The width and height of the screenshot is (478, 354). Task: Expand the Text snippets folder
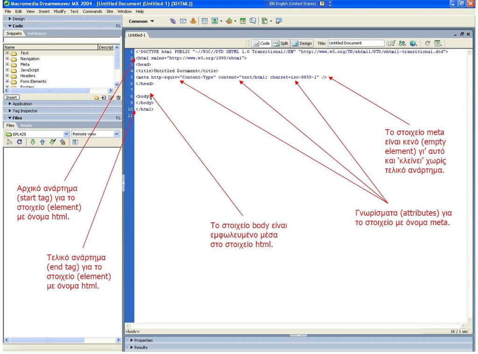click(x=7, y=53)
